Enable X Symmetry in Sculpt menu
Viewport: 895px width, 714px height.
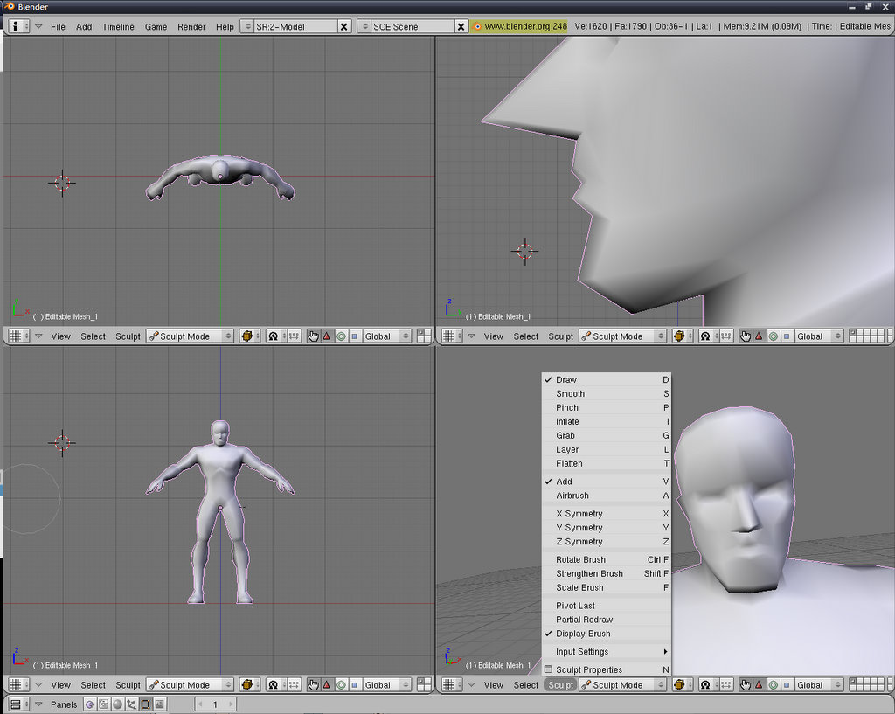click(x=579, y=514)
